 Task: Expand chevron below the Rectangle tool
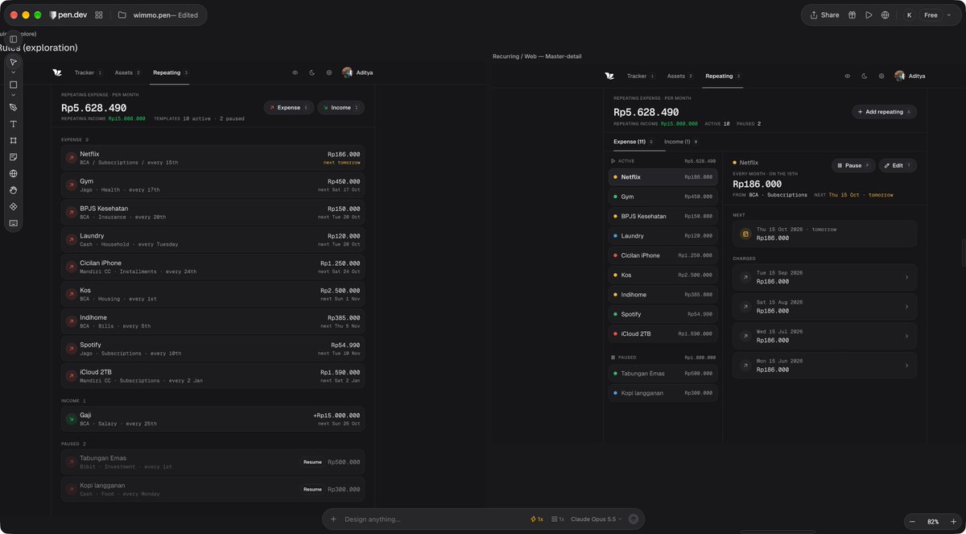pos(14,95)
